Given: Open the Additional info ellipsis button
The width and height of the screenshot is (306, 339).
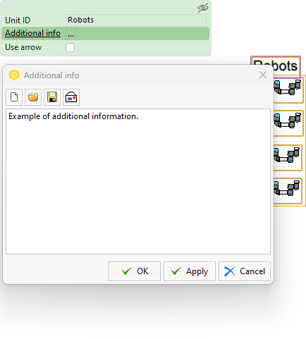Looking at the screenshot, I should tap(71, 34).
